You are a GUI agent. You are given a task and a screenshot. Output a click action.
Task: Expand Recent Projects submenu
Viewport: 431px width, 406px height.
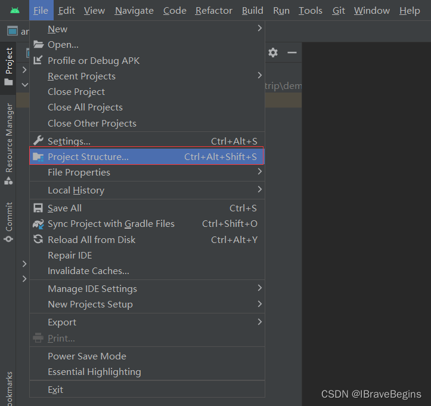coord(147,76)
